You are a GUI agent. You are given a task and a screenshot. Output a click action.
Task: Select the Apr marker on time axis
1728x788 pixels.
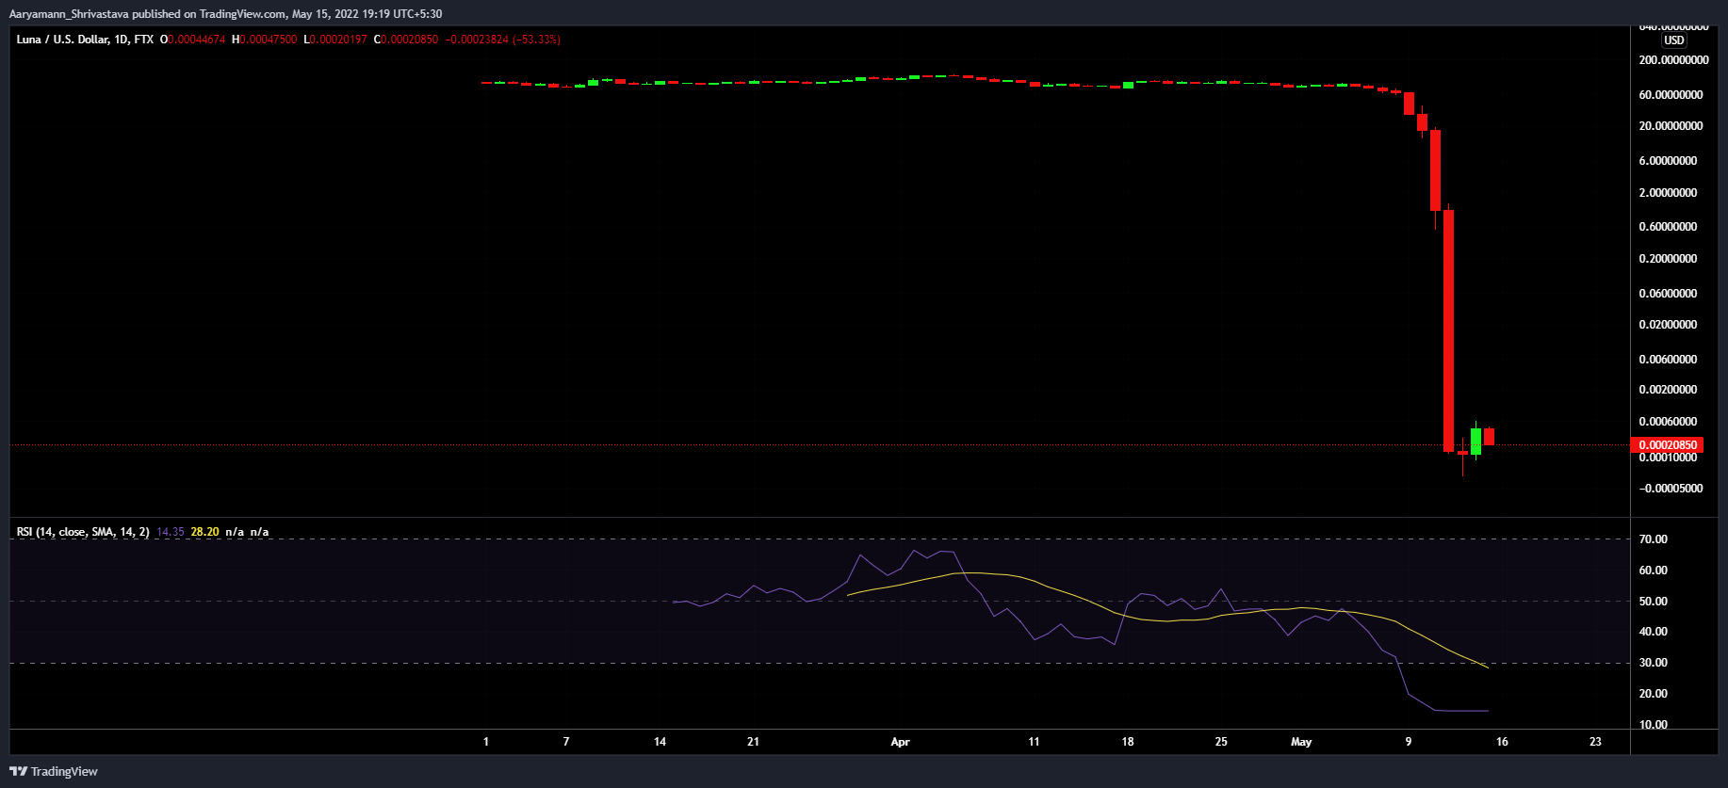point(900,742)
